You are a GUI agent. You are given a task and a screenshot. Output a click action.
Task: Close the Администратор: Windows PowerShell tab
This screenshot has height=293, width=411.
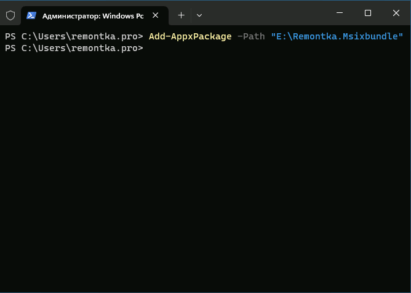tap(157, 15)
